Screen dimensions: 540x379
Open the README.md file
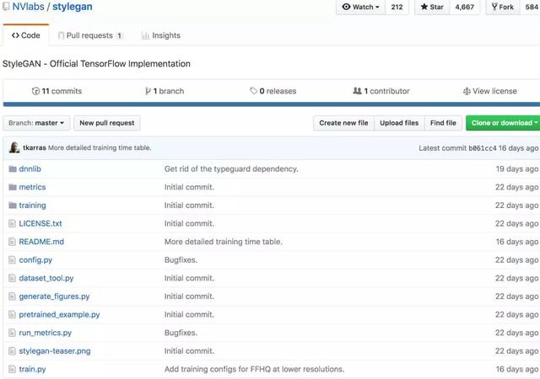tap(41, 242)
